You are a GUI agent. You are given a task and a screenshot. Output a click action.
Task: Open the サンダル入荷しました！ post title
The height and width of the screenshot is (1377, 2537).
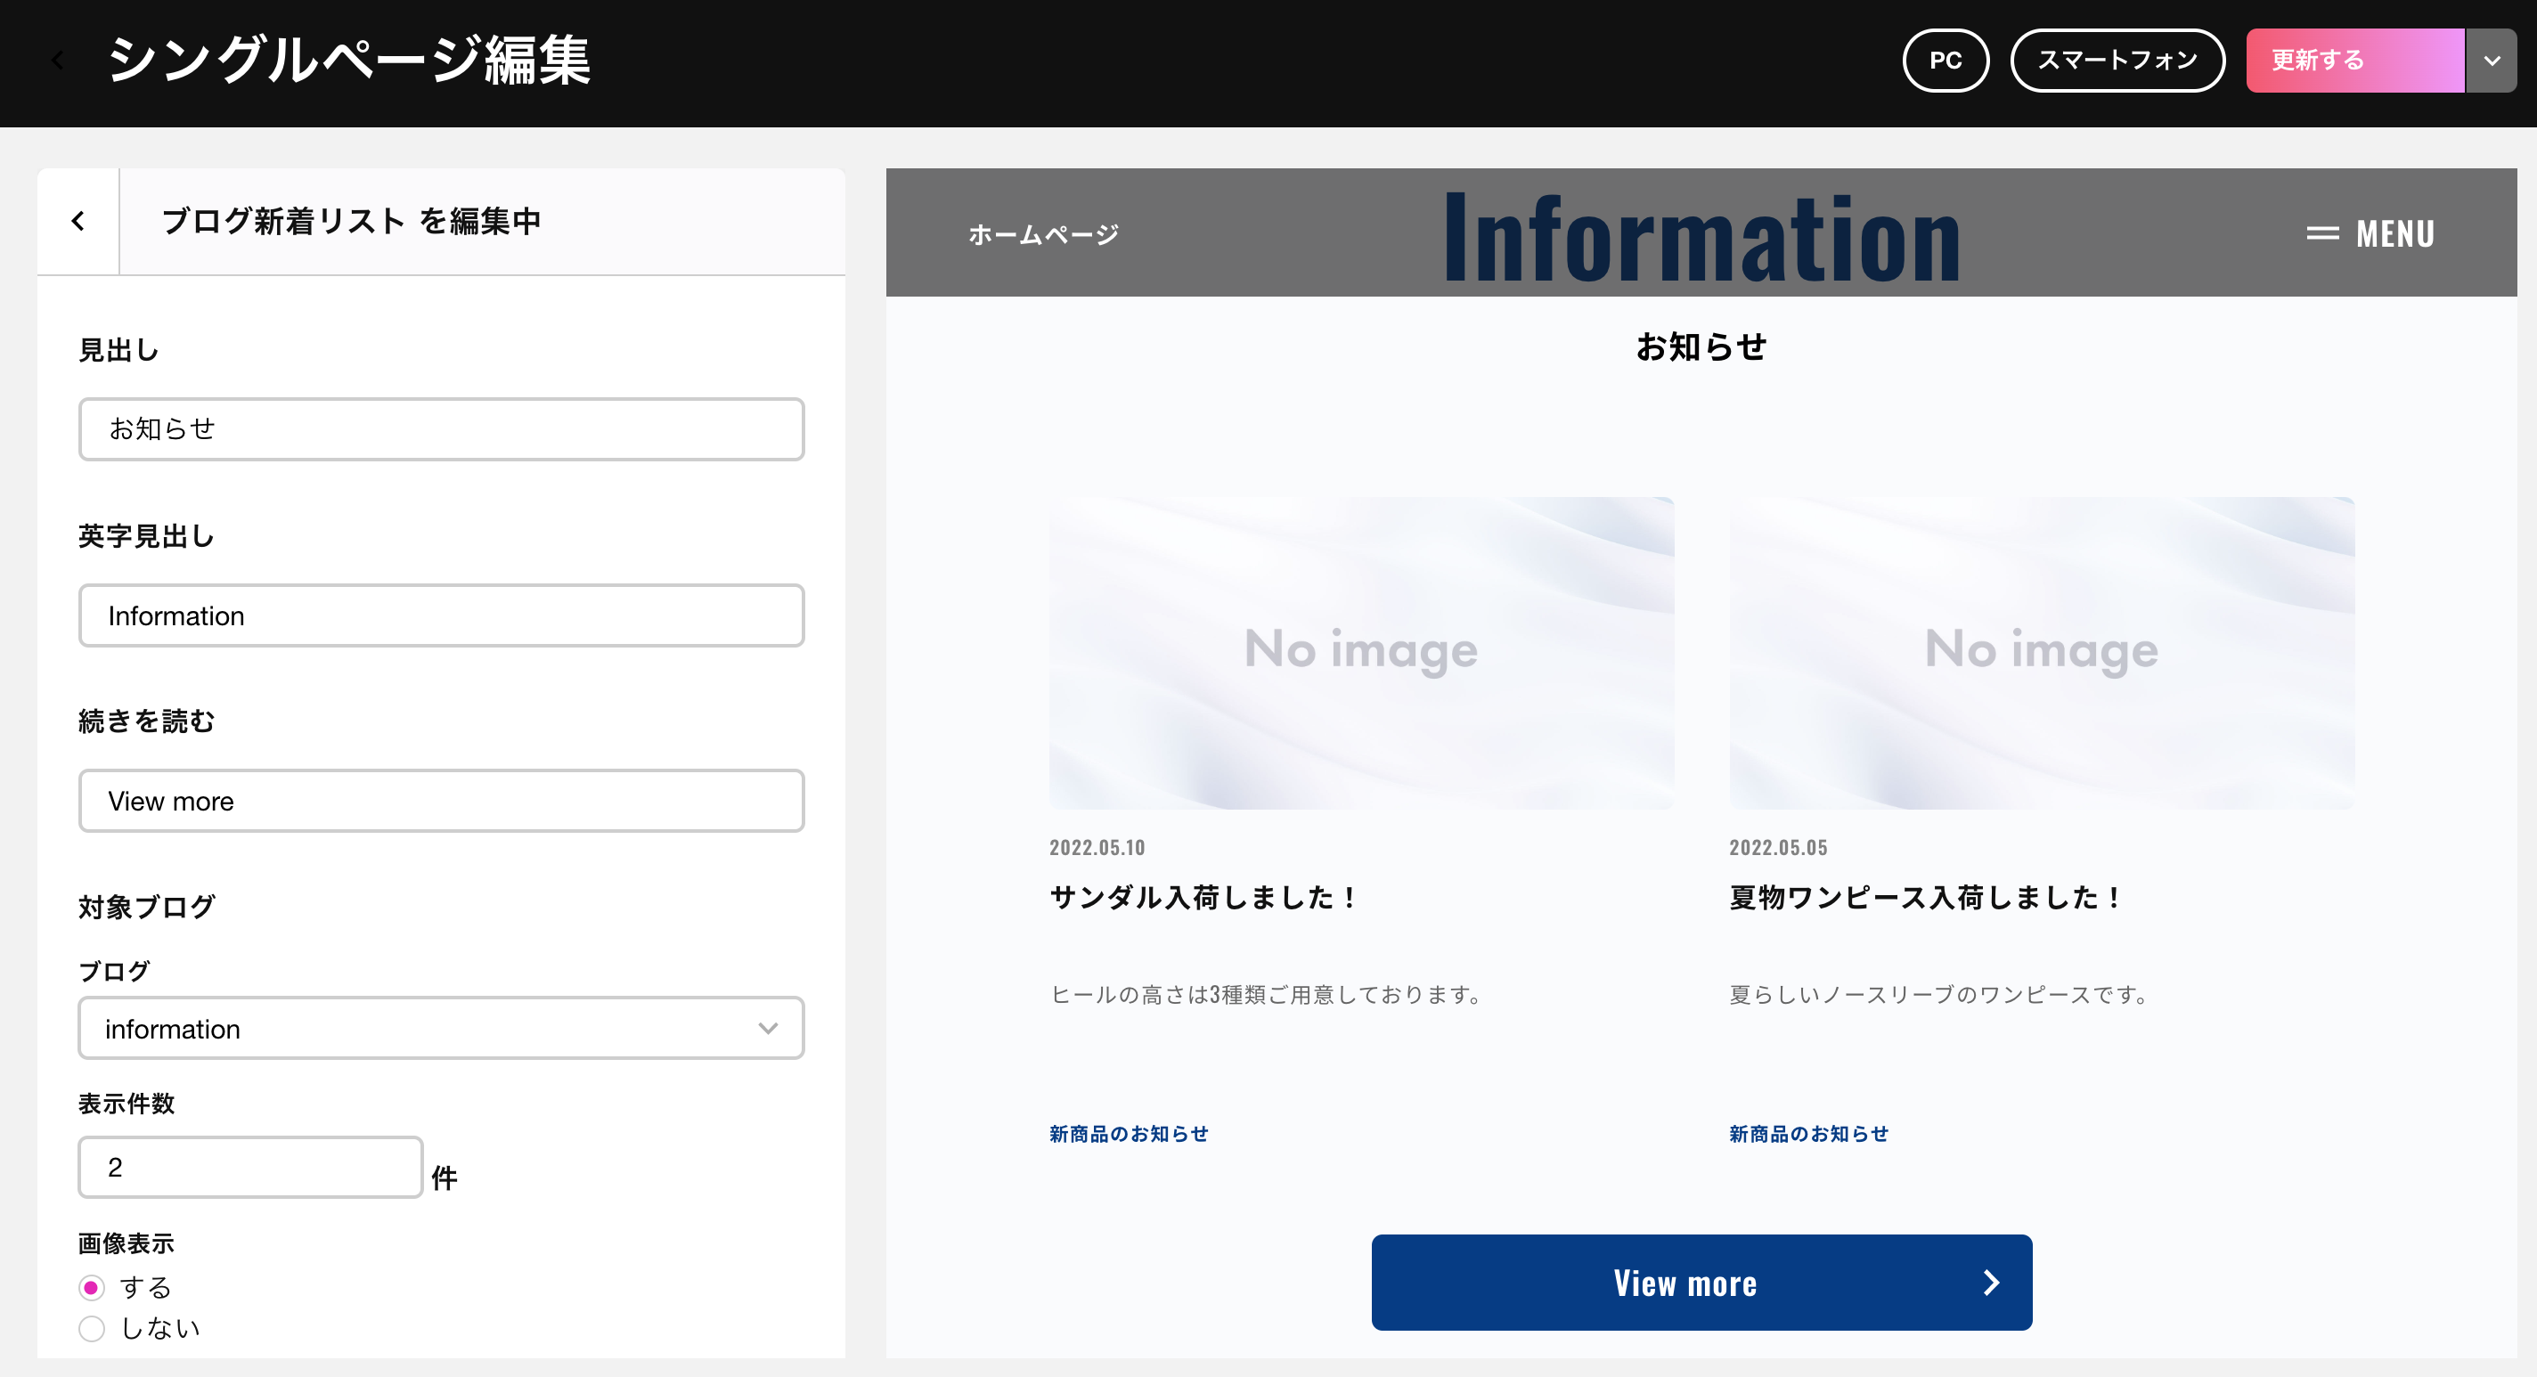1205,897
